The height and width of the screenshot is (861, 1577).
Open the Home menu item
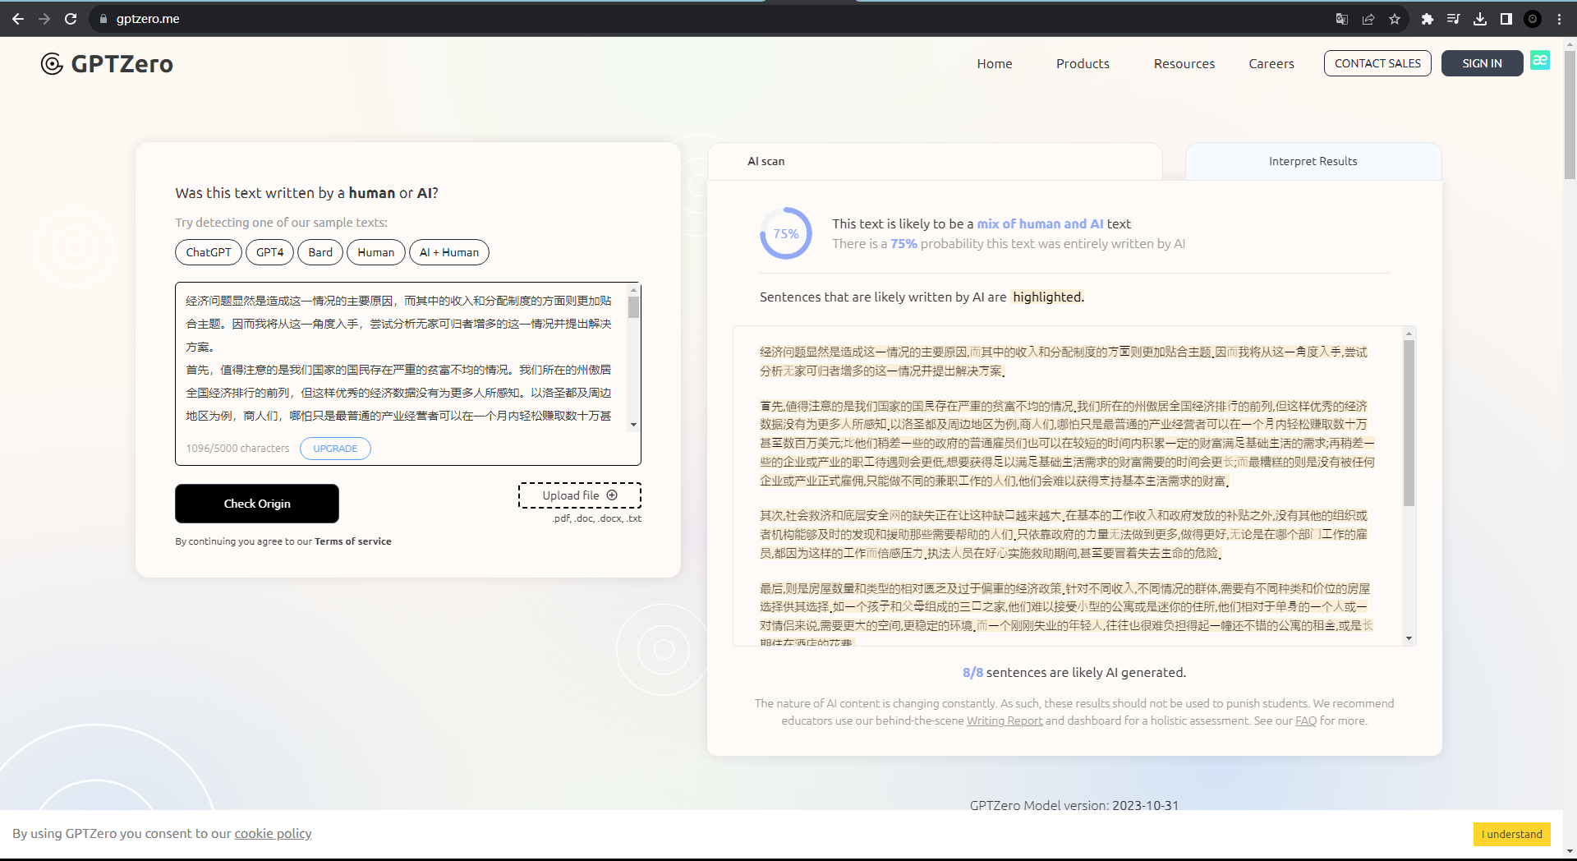tap(995, 63)
